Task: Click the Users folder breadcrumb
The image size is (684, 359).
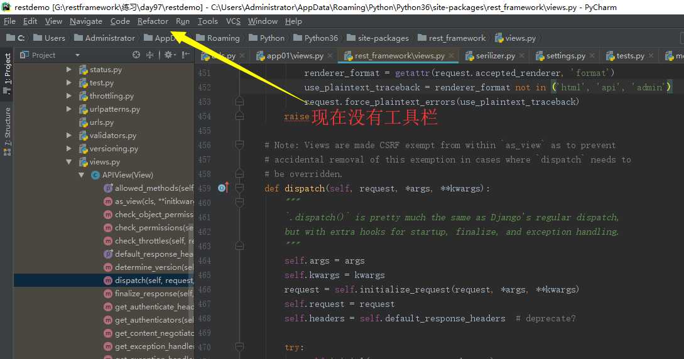Action: click(x=49, y=38)
